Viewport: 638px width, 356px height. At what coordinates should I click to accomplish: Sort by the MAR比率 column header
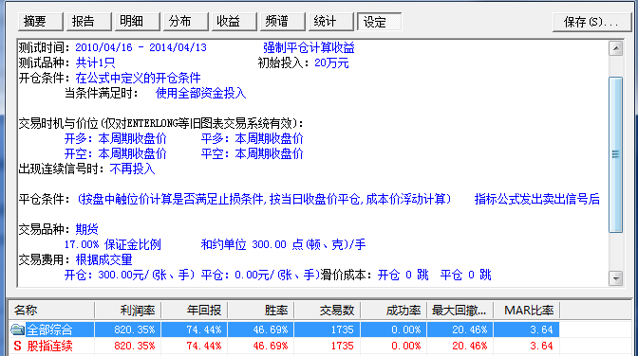[527, 311]
